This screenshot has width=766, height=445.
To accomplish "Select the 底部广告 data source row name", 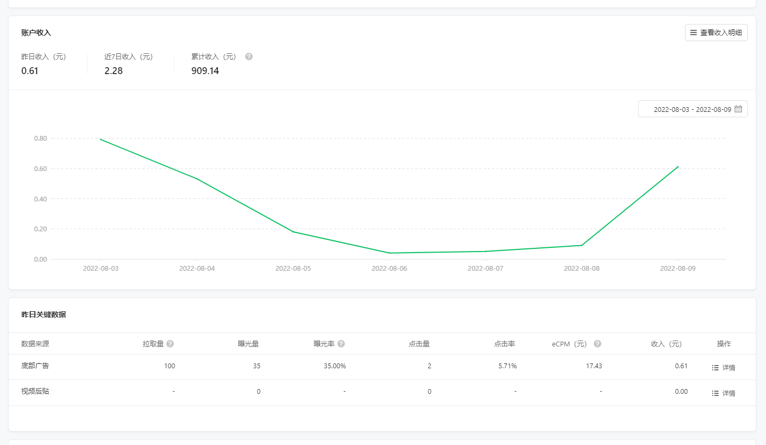I will click(x=35, y=366).
